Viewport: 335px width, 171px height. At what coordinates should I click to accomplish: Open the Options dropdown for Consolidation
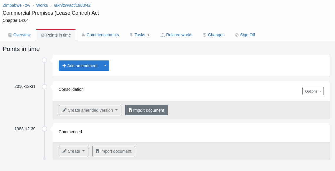tap(313, 91)
